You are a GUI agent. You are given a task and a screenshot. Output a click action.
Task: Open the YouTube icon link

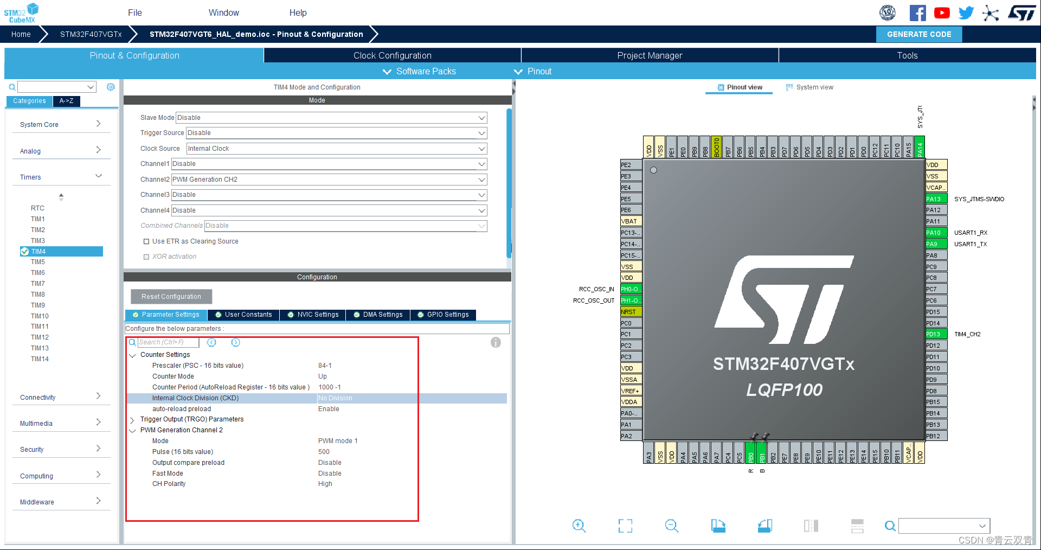point(942,12)
